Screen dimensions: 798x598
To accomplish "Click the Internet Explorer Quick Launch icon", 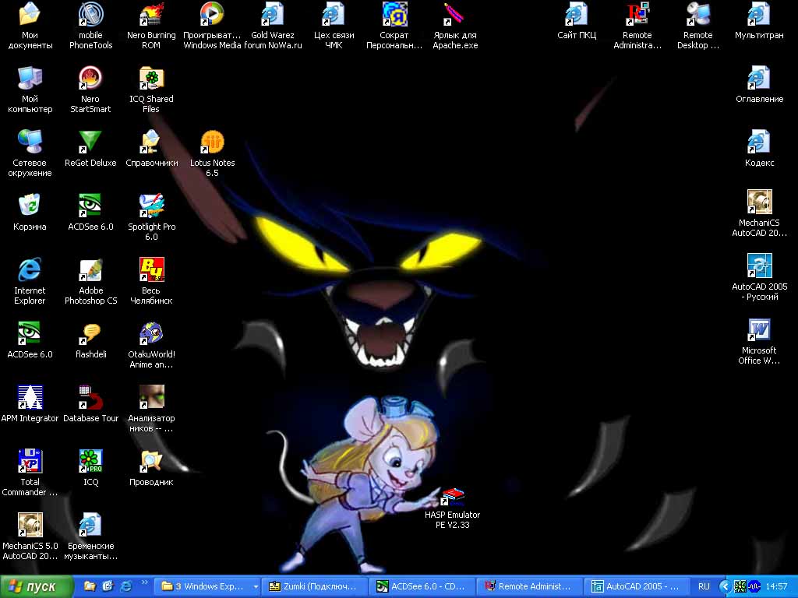I will [125, 586].
